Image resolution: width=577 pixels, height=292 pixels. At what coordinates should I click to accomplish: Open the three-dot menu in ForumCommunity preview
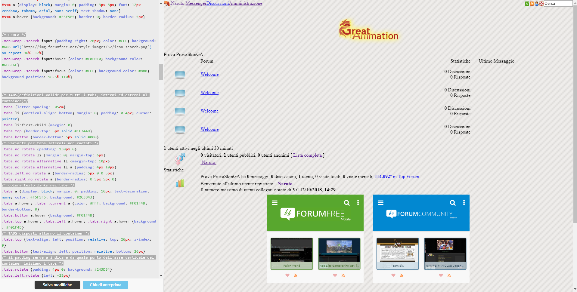464,203
